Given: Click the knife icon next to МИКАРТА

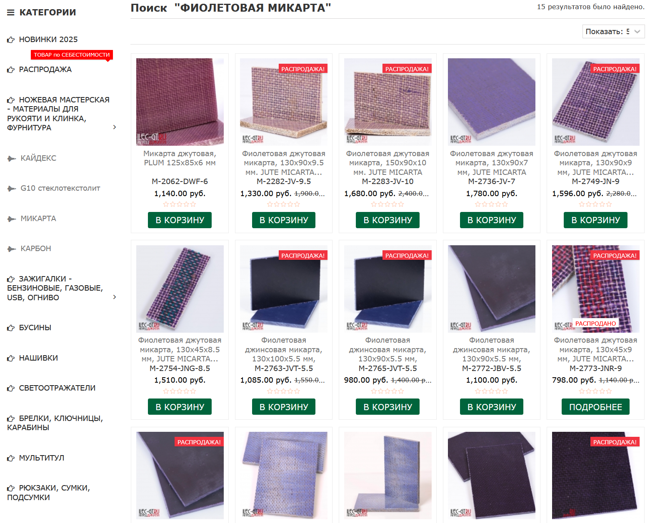Looking at the screenshot, I should tap(12, 219).
